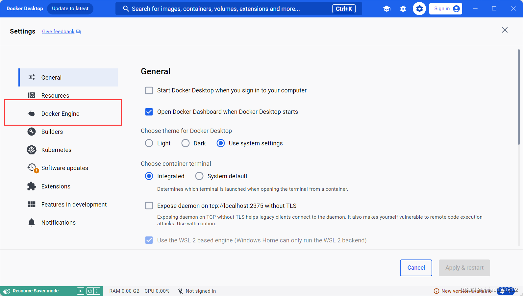Viewport: 523px width, 296px height.
Task: Click the Docker Desktop title text
Action: pyautogui.click(x=25, y=9)
